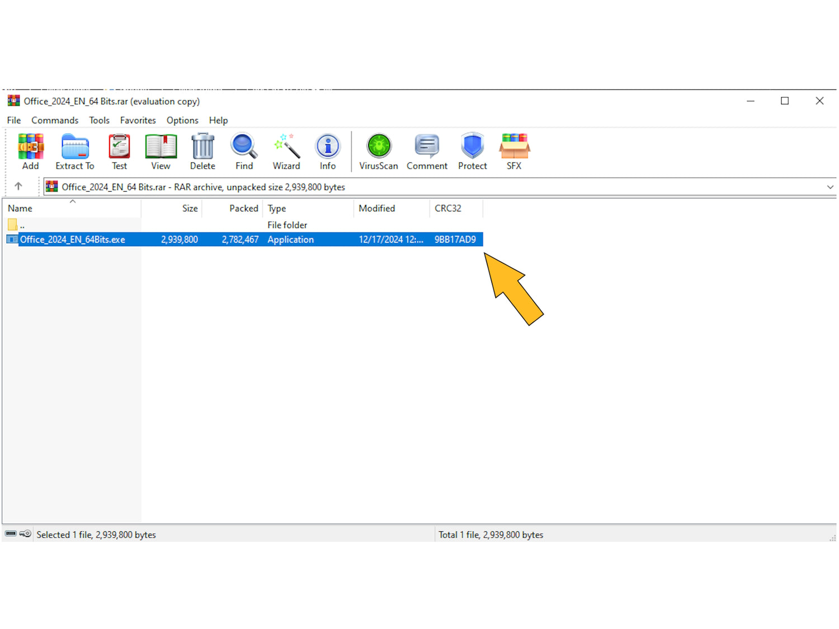Start VirusScan on the archive
The image size is (839, 629).
[x=379, y=152]
